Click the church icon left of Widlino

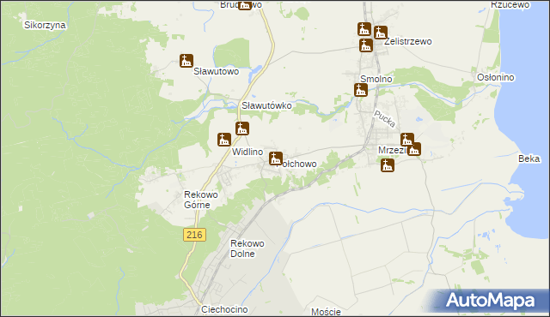[223, 140]
